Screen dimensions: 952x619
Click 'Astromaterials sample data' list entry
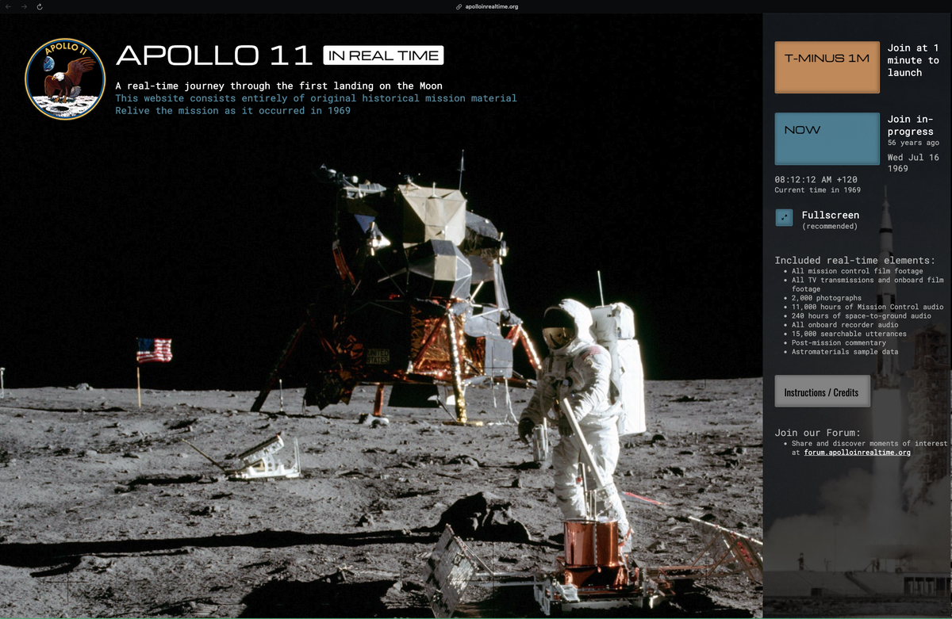tap(845, 351)
